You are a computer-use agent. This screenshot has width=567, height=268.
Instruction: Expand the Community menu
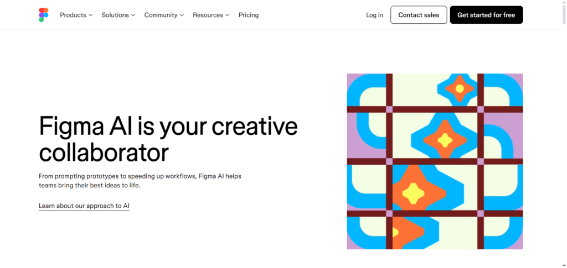point(164,15)
